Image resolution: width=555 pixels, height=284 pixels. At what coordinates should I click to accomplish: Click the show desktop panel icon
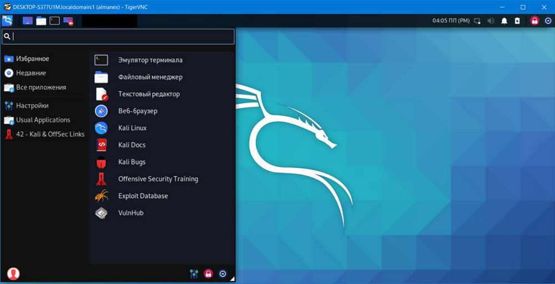28,21
